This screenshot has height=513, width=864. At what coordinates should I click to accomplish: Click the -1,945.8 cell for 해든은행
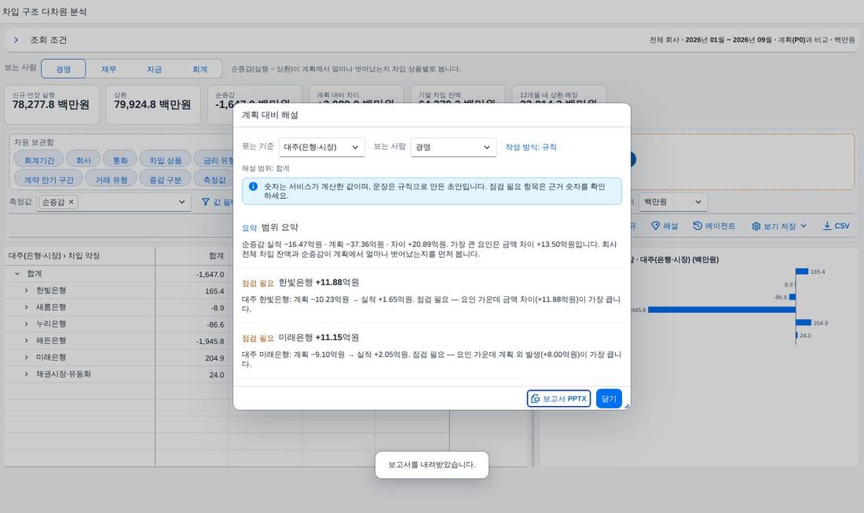[x=192, y=341]
